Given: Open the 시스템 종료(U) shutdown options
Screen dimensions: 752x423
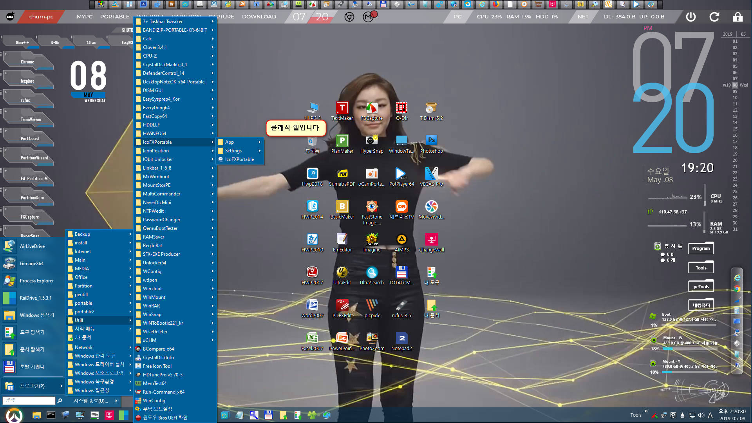Looking at the screenshot, I should tap(94, 401).
